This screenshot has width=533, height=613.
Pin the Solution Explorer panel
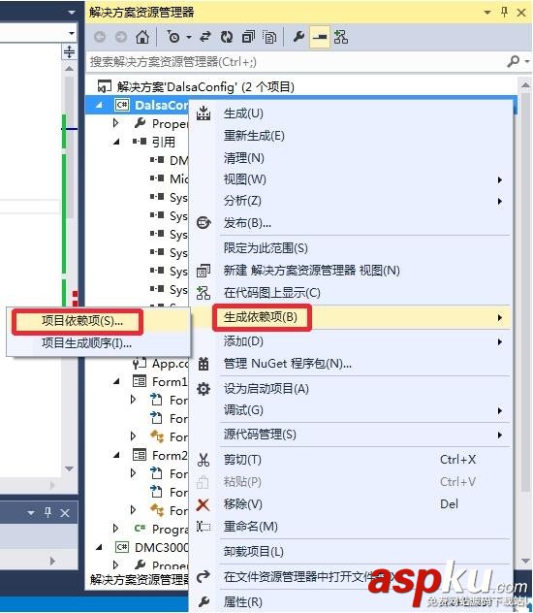[504, 13]
